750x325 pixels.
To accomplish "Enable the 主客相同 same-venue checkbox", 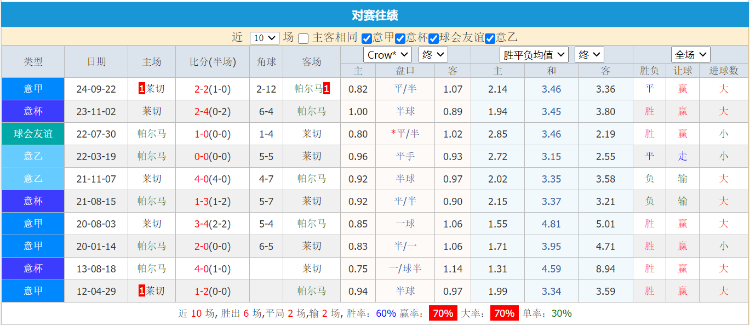I will tap(303, 37).
